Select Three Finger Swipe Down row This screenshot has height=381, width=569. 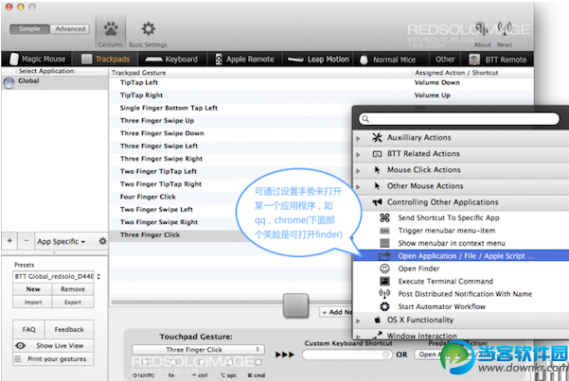[231, 133]
